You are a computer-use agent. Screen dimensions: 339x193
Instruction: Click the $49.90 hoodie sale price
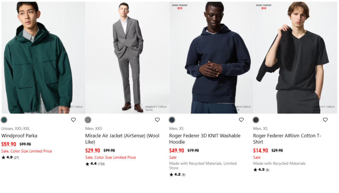[x=177, y=151]
